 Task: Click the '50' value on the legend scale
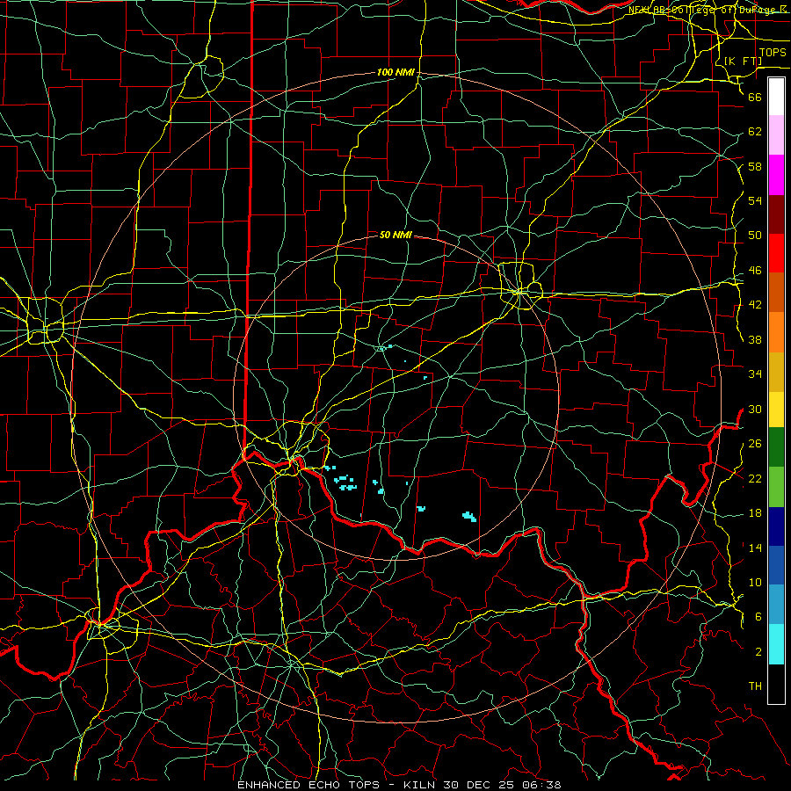tap(755, 236)
